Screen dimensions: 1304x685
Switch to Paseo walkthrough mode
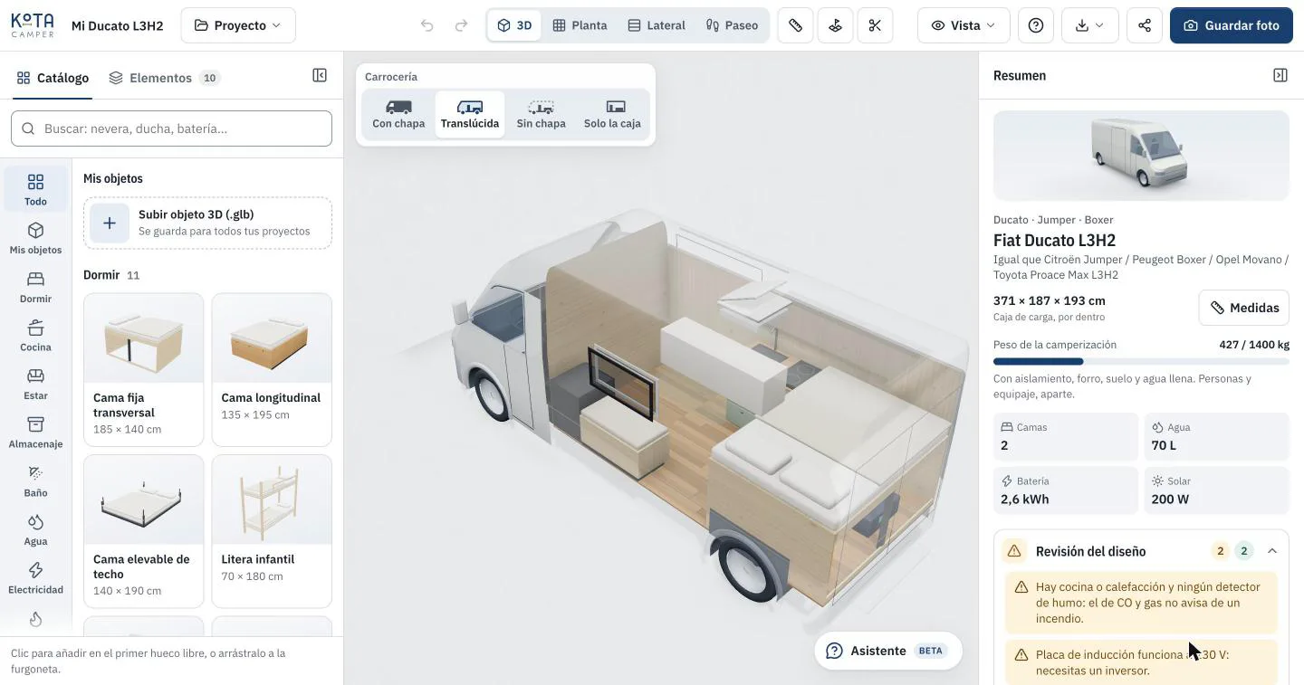[732, 25]
